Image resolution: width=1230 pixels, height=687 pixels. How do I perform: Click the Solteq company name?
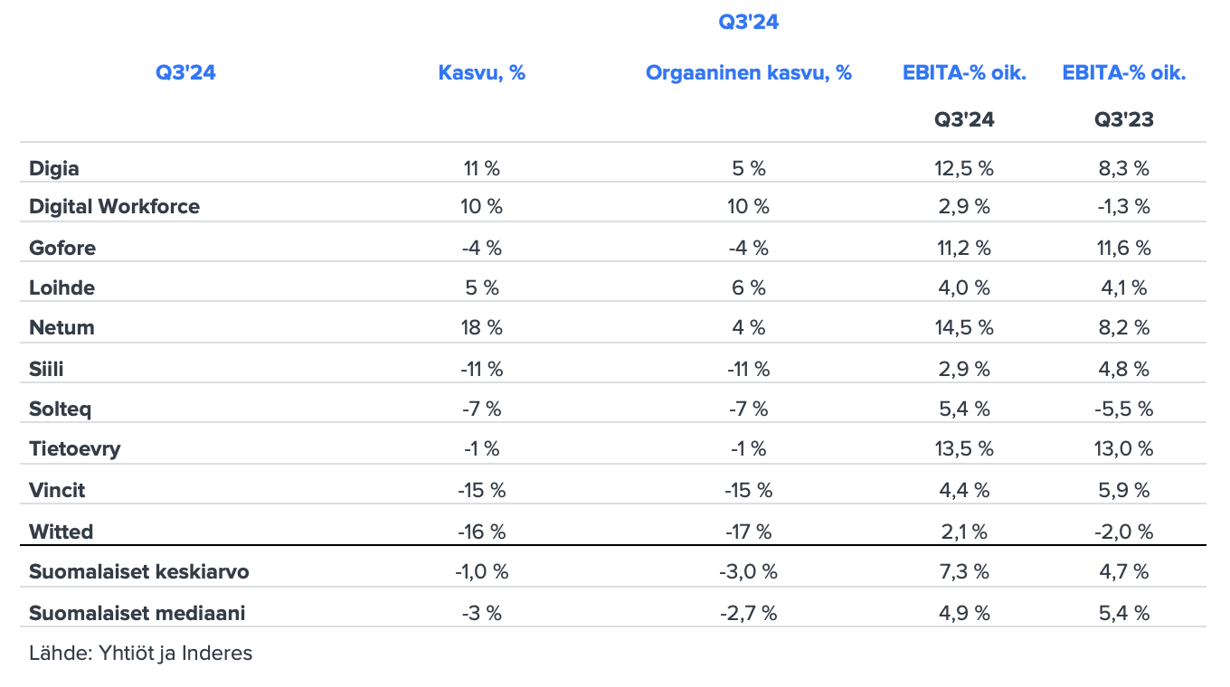pyautogui.click(x=61, y=409)
